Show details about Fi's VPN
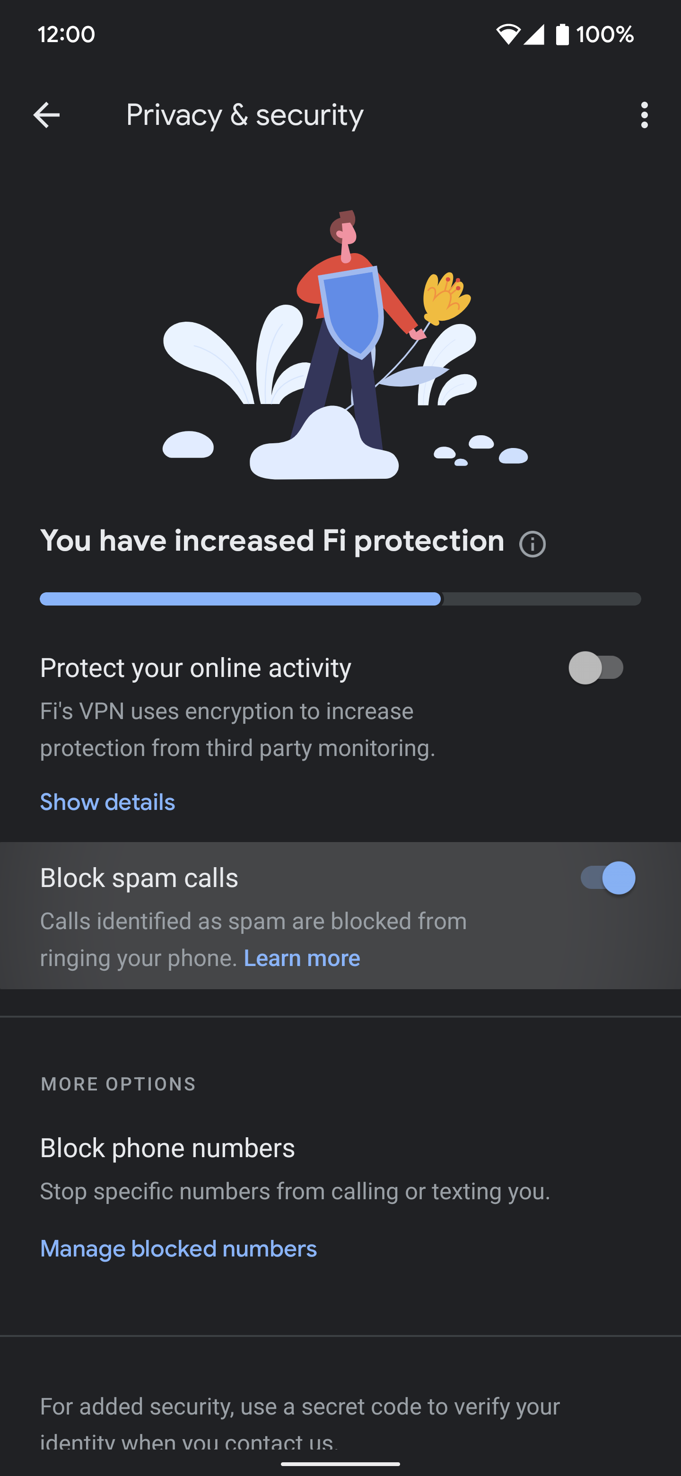 (x=107, y=802)
